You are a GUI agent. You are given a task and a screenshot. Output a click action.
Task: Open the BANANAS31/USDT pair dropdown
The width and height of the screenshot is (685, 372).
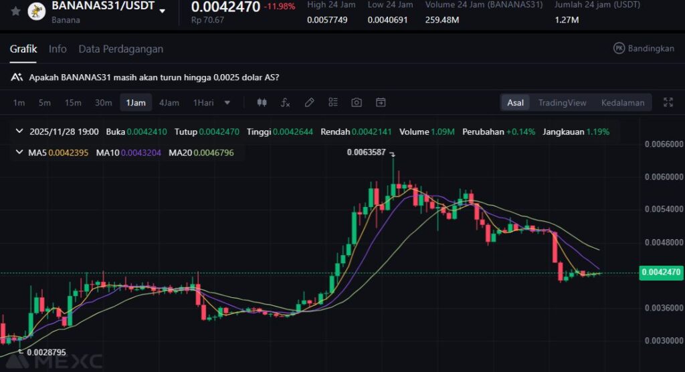(x=163, y=11)
